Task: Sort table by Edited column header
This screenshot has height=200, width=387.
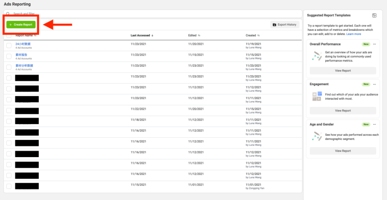Action: tap(192, 35)
